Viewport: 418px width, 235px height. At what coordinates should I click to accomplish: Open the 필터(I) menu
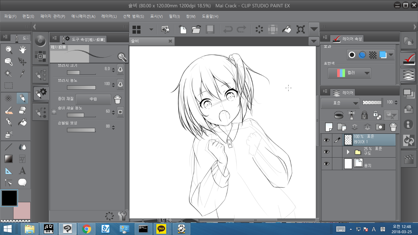(174, 16)
